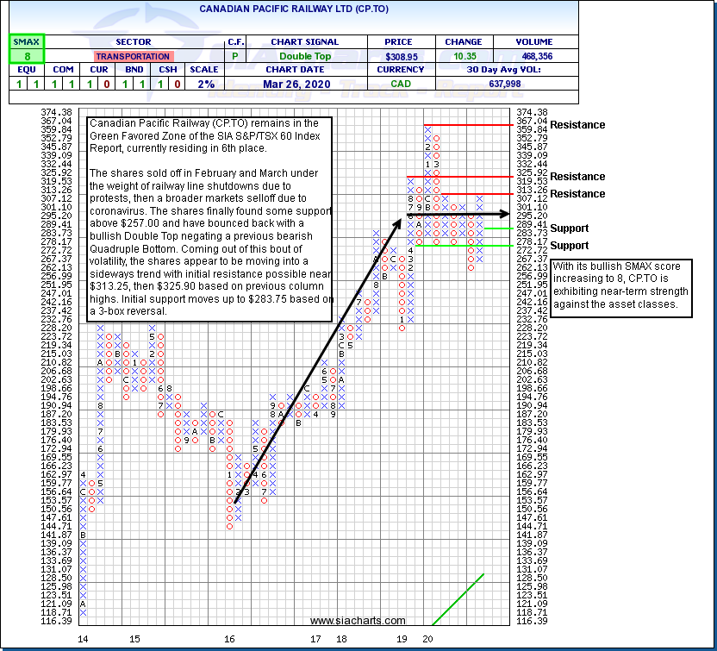Click the 2% scale value
Viewport: 717px width, 651px height.
click(x=205, y=84)
